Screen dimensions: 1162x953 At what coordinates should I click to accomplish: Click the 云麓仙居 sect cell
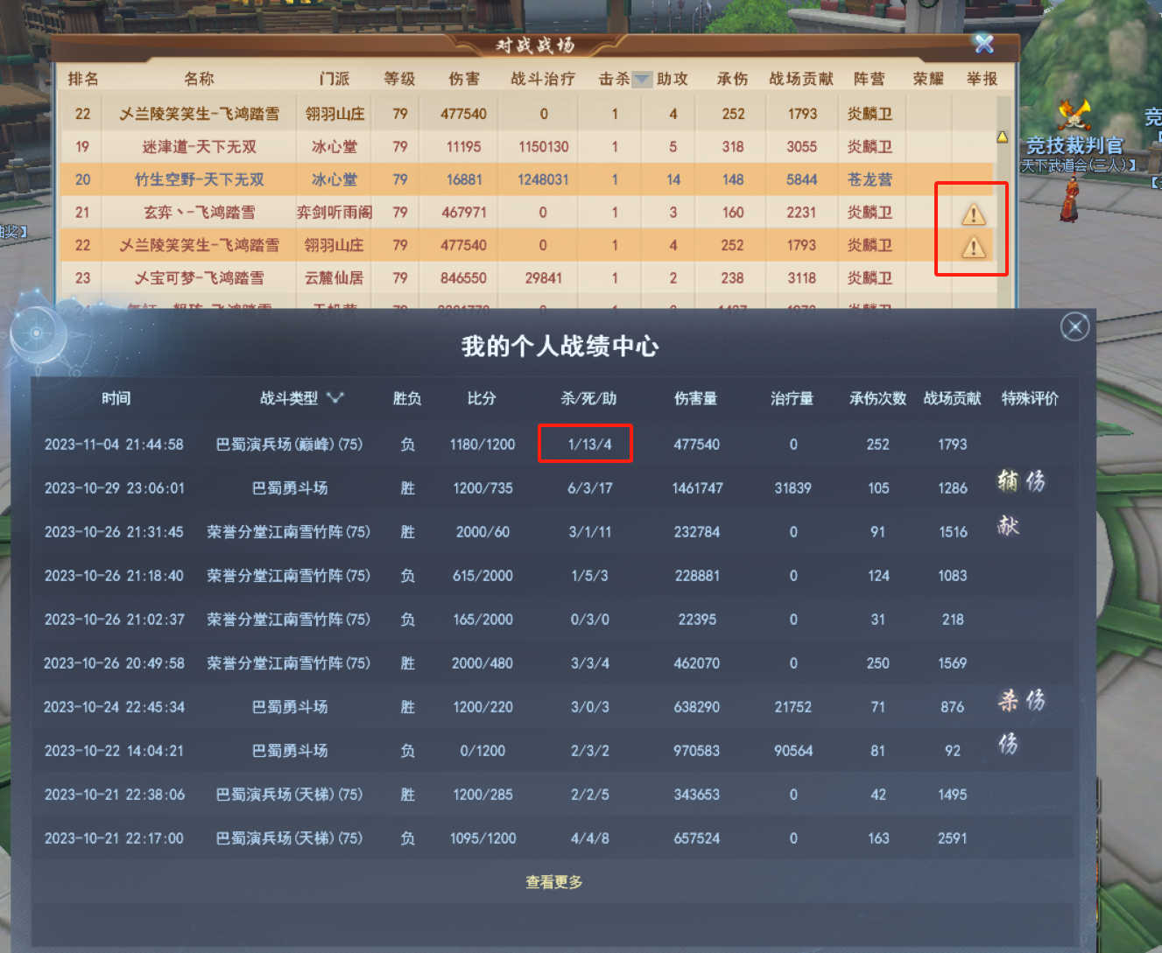[335, 278]
